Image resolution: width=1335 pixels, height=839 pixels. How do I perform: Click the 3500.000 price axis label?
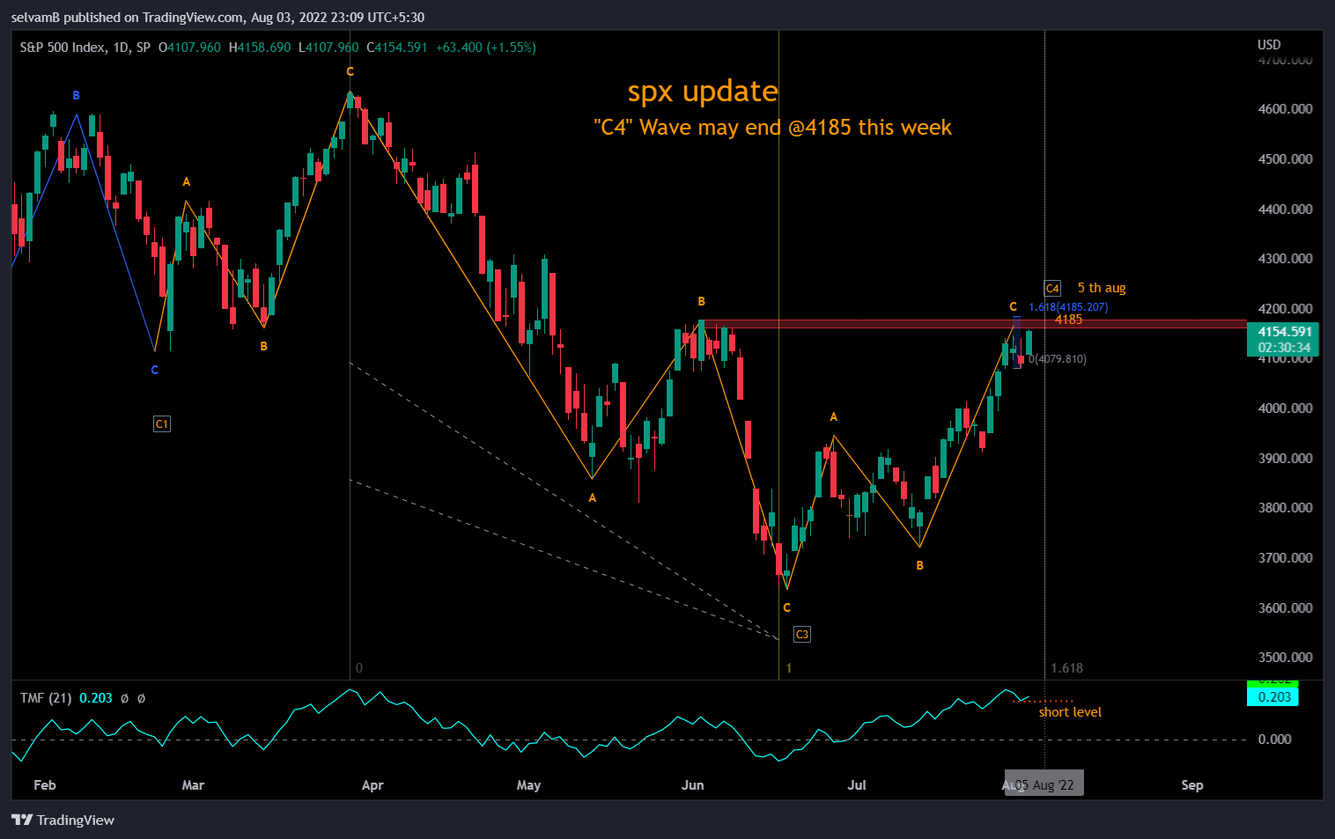point(1285,658)
